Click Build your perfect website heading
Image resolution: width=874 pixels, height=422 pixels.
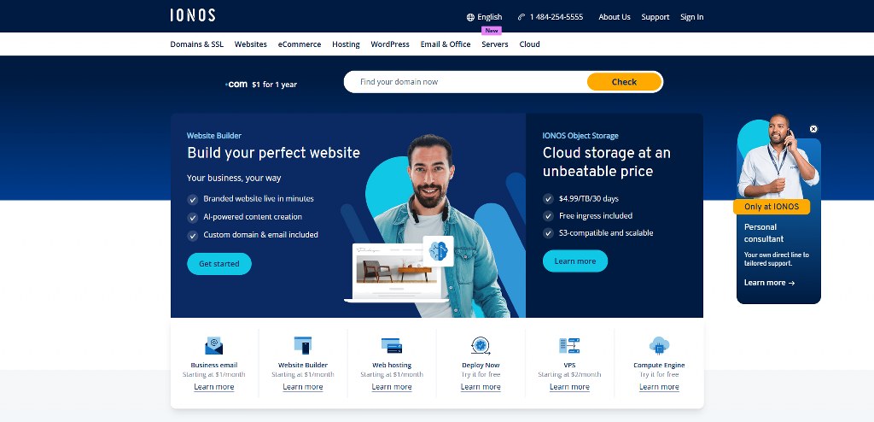click(x=273, y=153)
